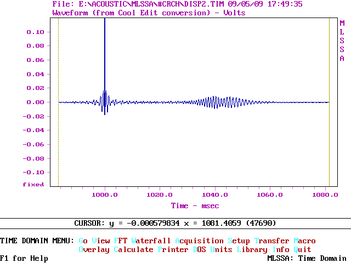
Task: Choose FFT from the menu
Action: (121, 241)
